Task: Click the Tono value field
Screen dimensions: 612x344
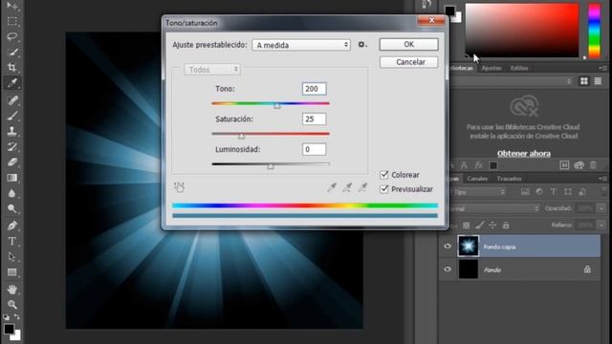Action: click(314, 89)
